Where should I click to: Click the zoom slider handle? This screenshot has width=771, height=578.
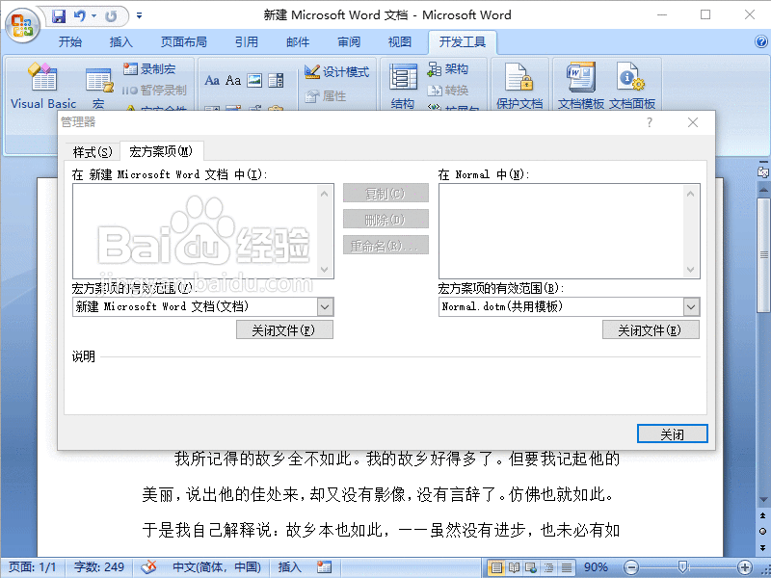[x=682, y=567]
